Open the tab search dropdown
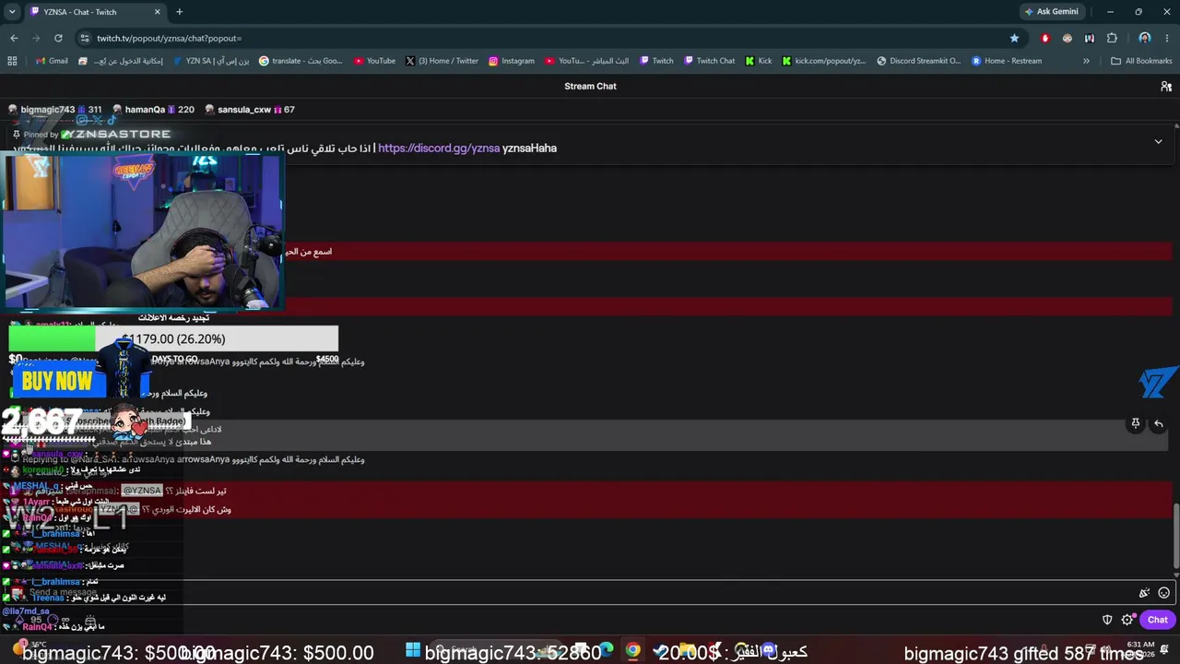The image size is (1180, 664). click(12, 12)
